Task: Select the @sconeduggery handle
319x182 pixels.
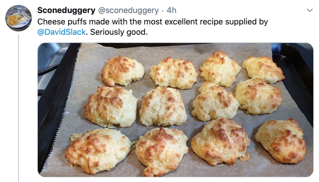Action: coord(128,10)
